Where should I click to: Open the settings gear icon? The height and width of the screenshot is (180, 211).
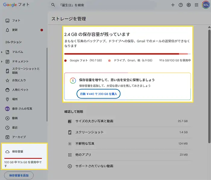pos(188,5)
